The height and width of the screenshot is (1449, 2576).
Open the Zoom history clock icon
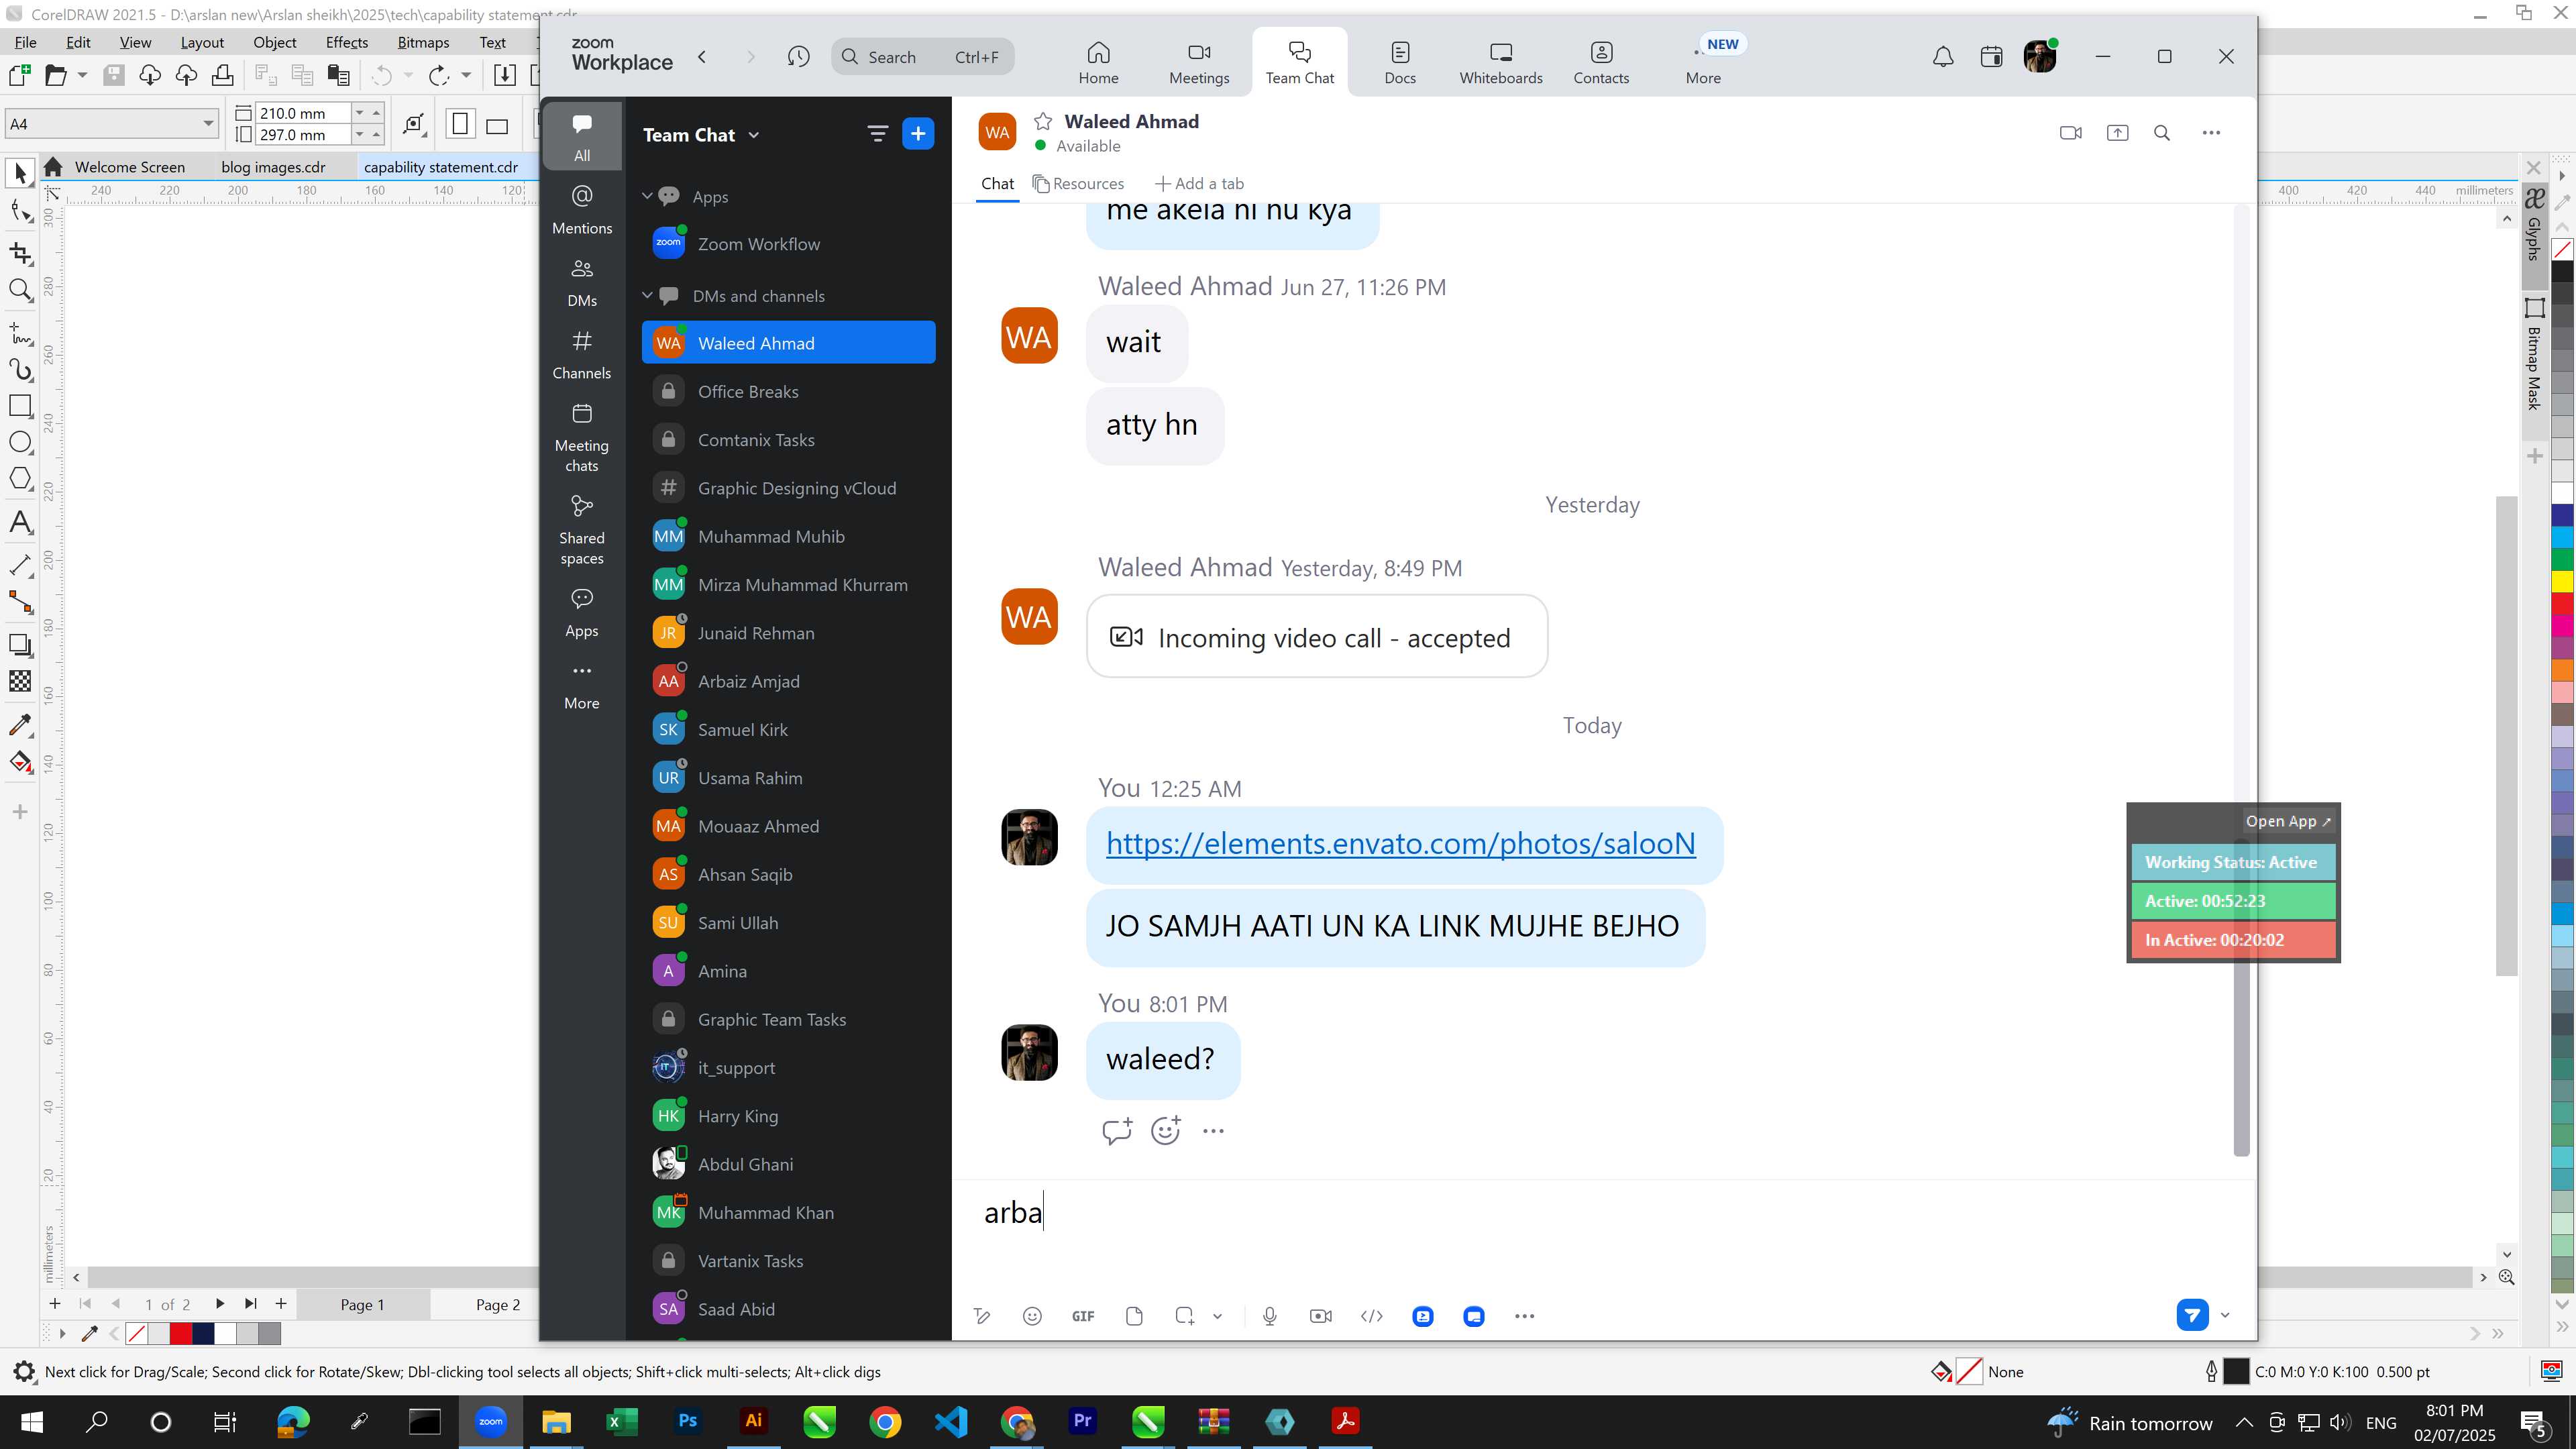798,57
